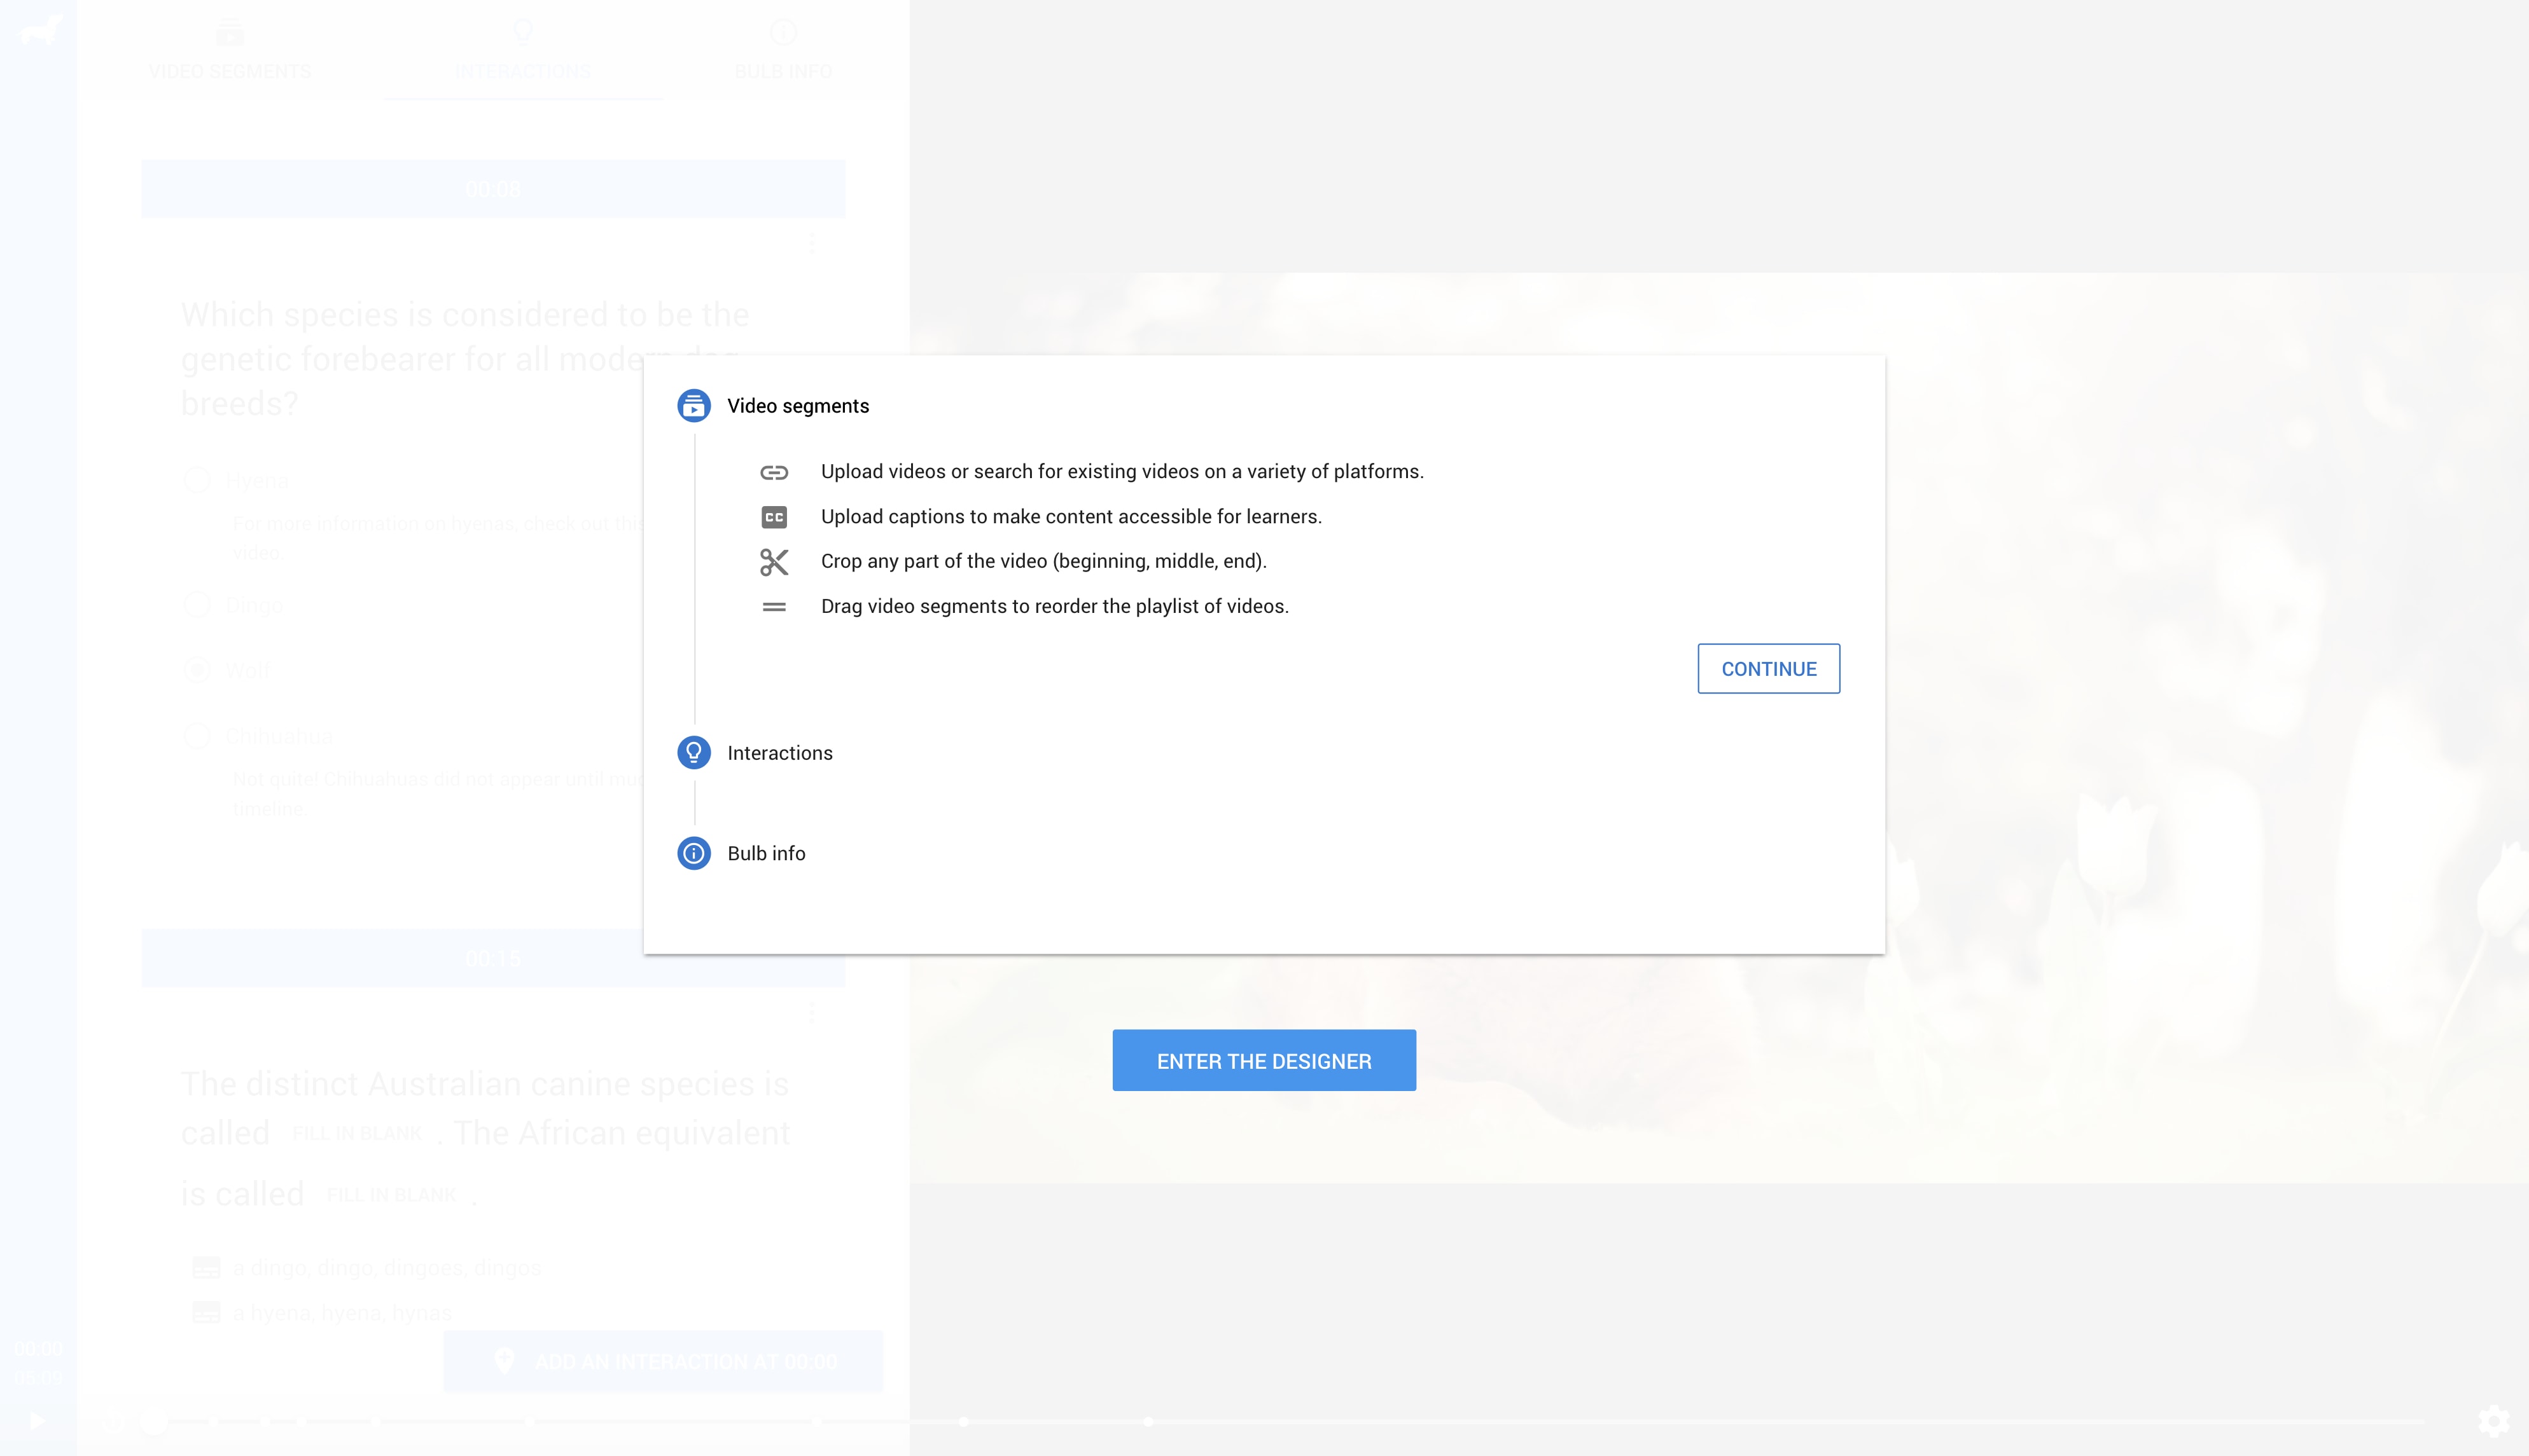Expand the Interactions step label

[779, 752]
